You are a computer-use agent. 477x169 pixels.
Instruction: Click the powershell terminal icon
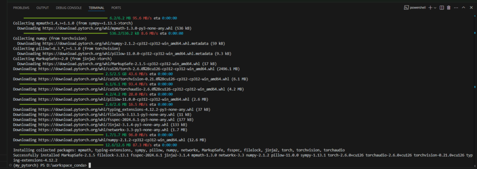click(x=406, y=7)
